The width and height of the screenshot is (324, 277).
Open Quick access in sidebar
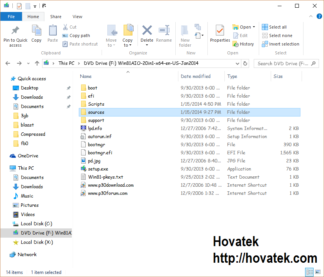click(28, 79)
